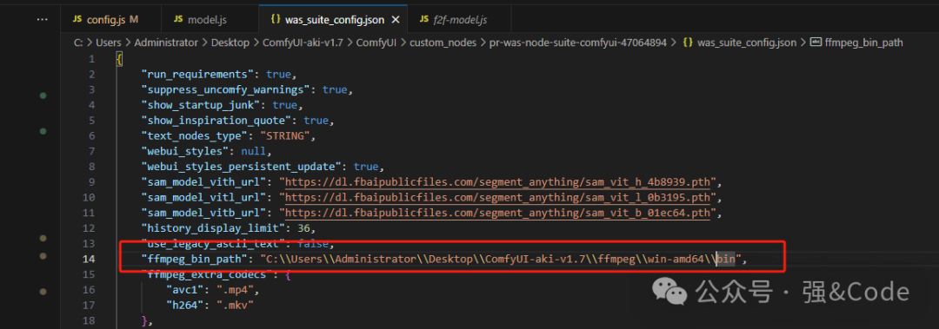939x329 pixels.
Task: Click line number 1 in the gutter
Action: [x=91, y=59]
